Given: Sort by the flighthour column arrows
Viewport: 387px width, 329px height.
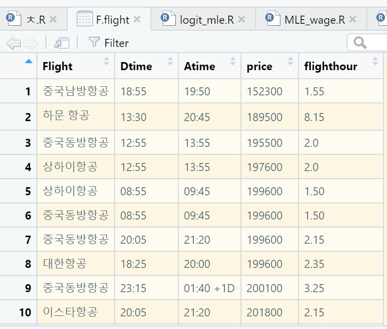Looking at the screenshot, I should pyautogui.click(x=375, y=61).
